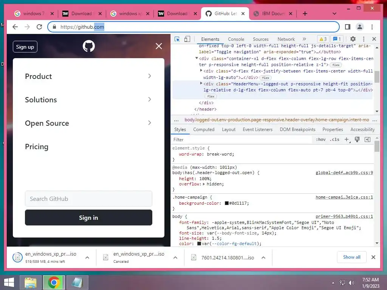Close the GitHub navigation menu
Viewport: 387px width, 290px height.
(159, 46)
